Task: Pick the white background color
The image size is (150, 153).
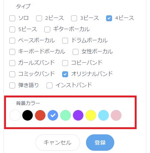Action: [x=15, y=115]
